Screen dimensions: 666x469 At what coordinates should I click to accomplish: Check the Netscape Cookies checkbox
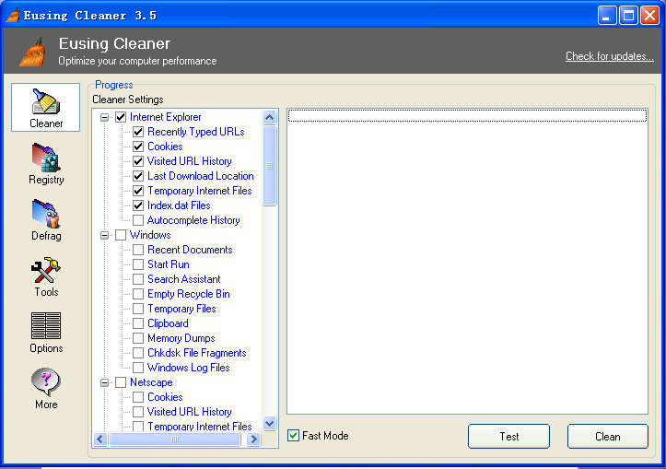[138, 397]
